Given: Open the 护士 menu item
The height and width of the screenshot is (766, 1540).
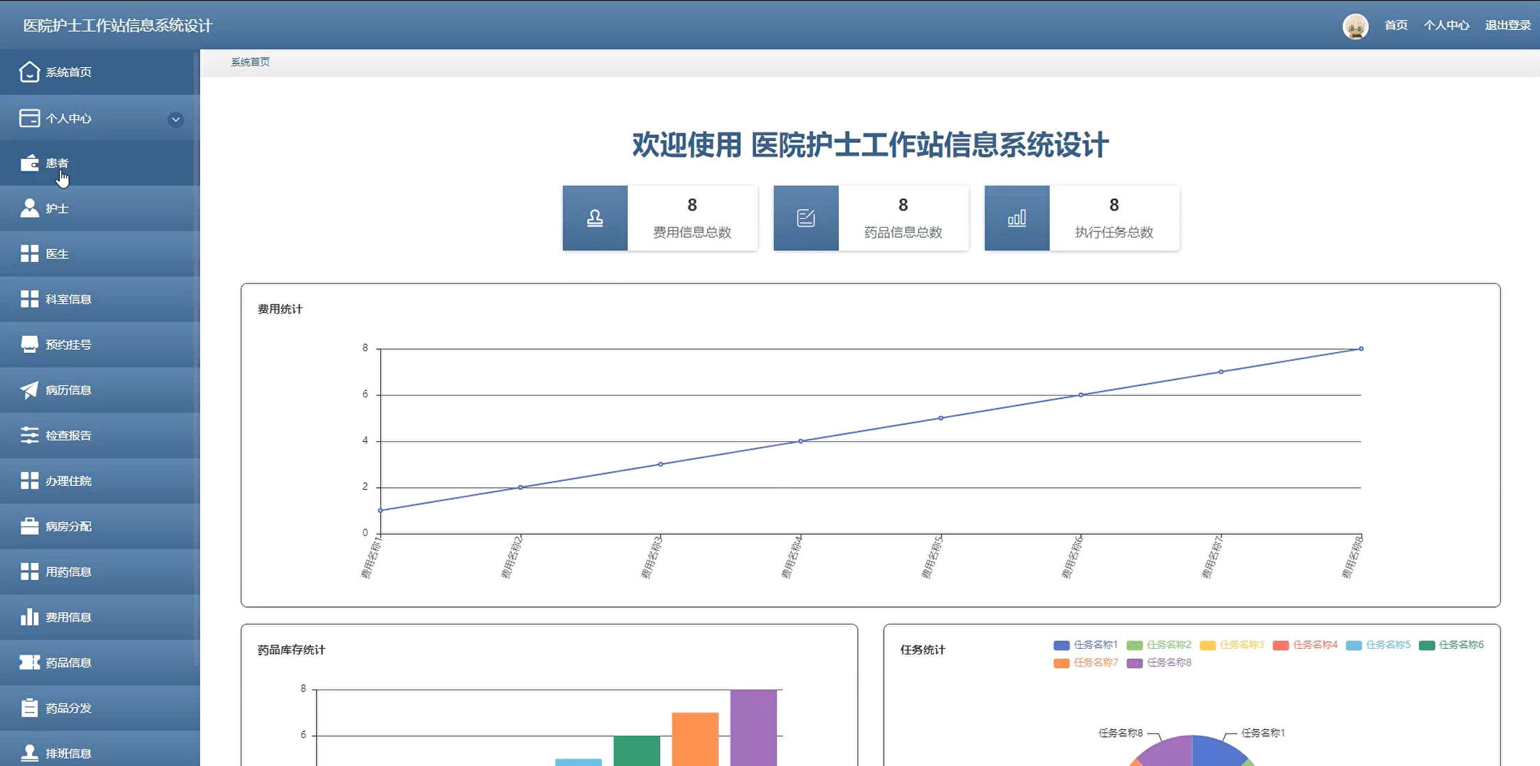Looking at the screenshot, I should tap(100, 208).
